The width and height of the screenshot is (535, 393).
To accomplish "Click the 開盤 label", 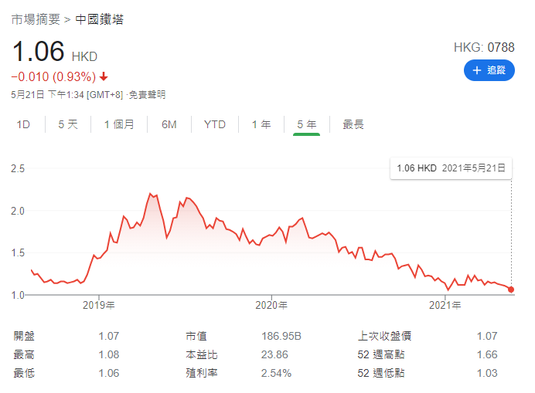I will click(24, 336).
